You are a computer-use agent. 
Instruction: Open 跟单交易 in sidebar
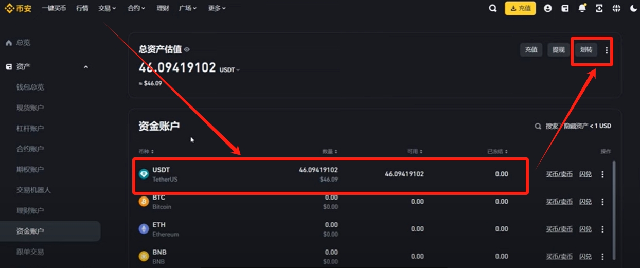[x=30, y=252]
